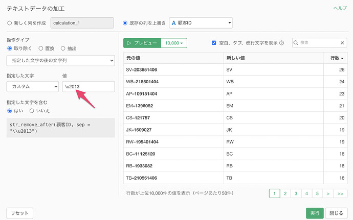Go to page 3 of results

coord(296,193)
